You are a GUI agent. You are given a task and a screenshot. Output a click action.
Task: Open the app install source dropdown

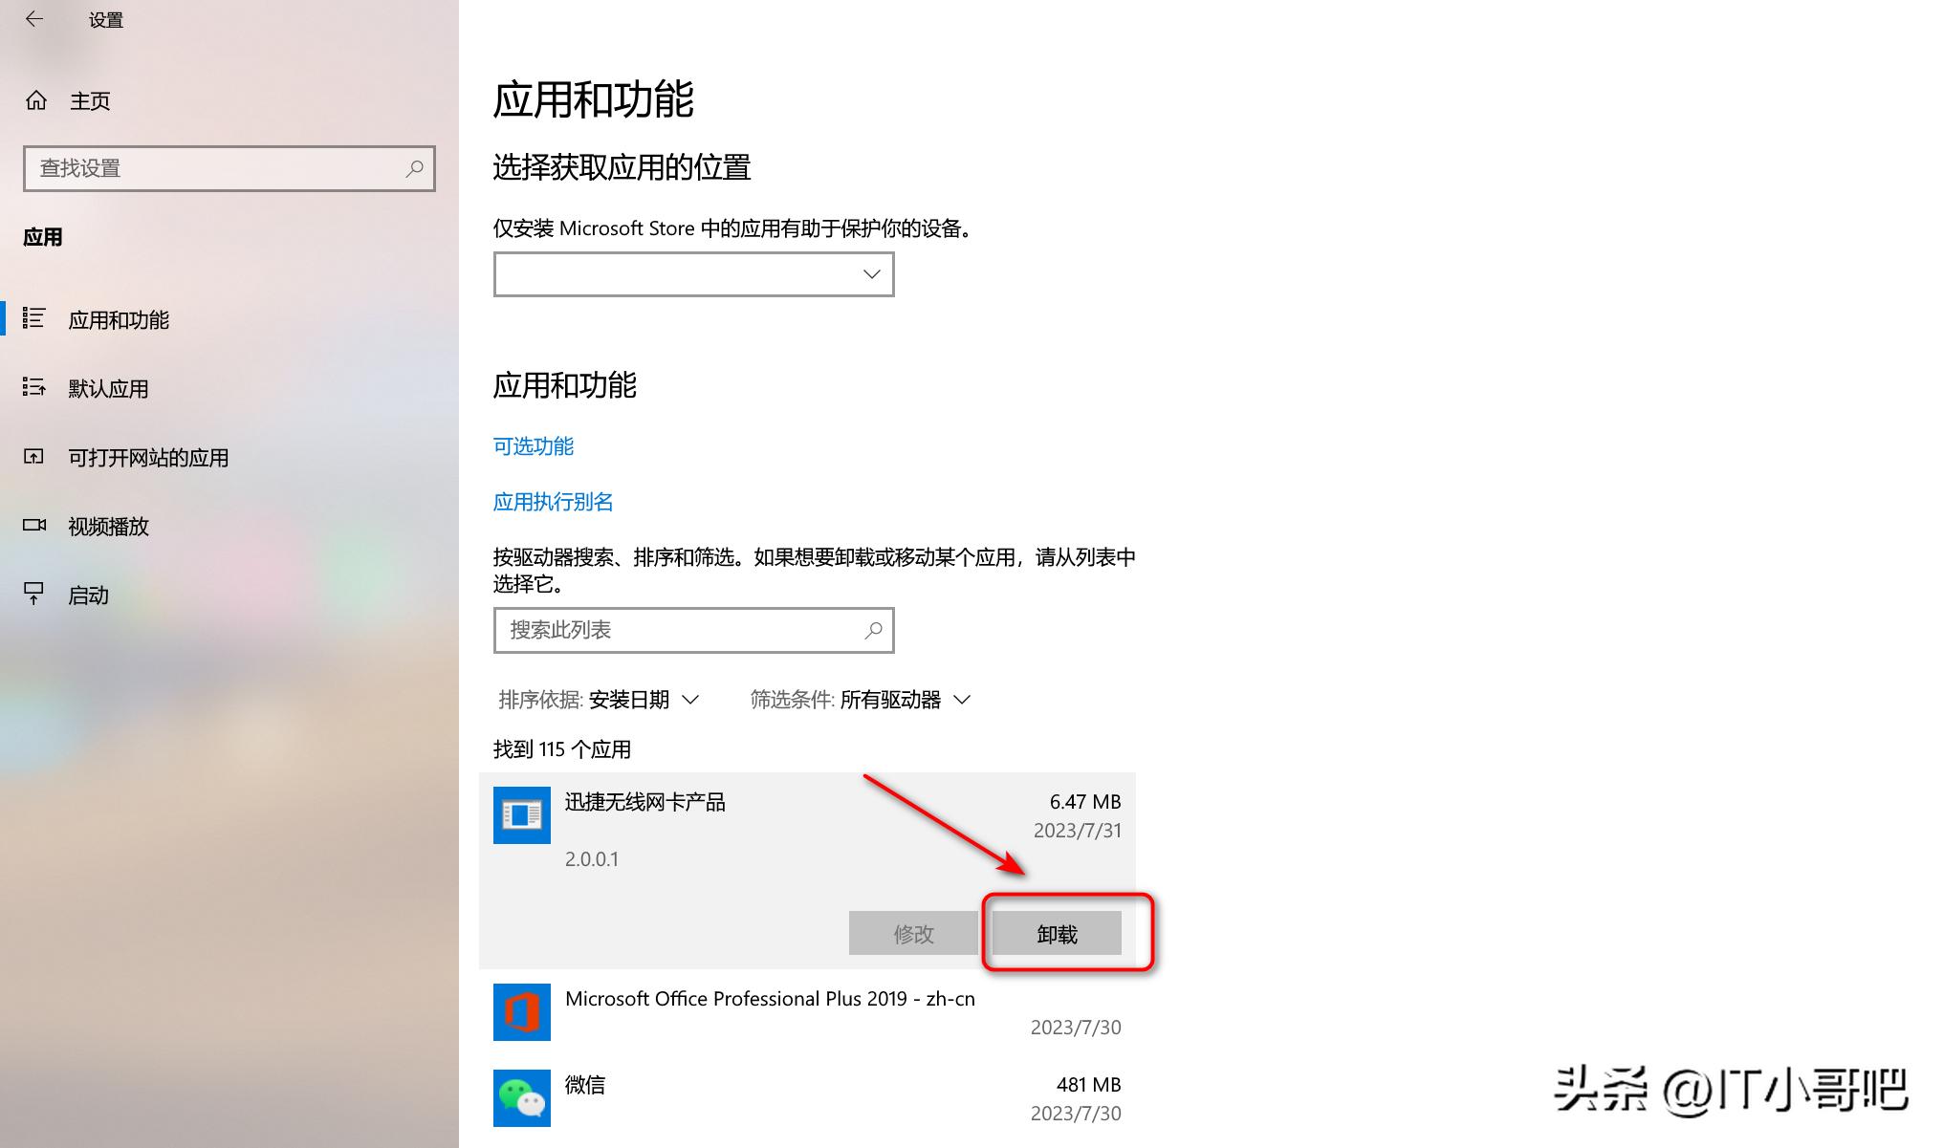pyautogui.click(x=693, y=274)
